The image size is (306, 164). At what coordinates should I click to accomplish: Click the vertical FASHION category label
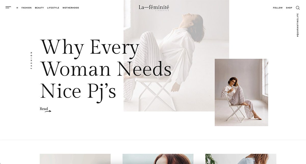click(x=31, y=60)
